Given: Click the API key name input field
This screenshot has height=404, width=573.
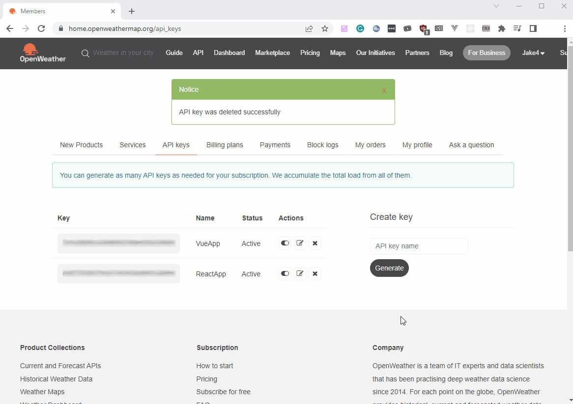Looking at the screenshot, I should [x=419, y=246].
